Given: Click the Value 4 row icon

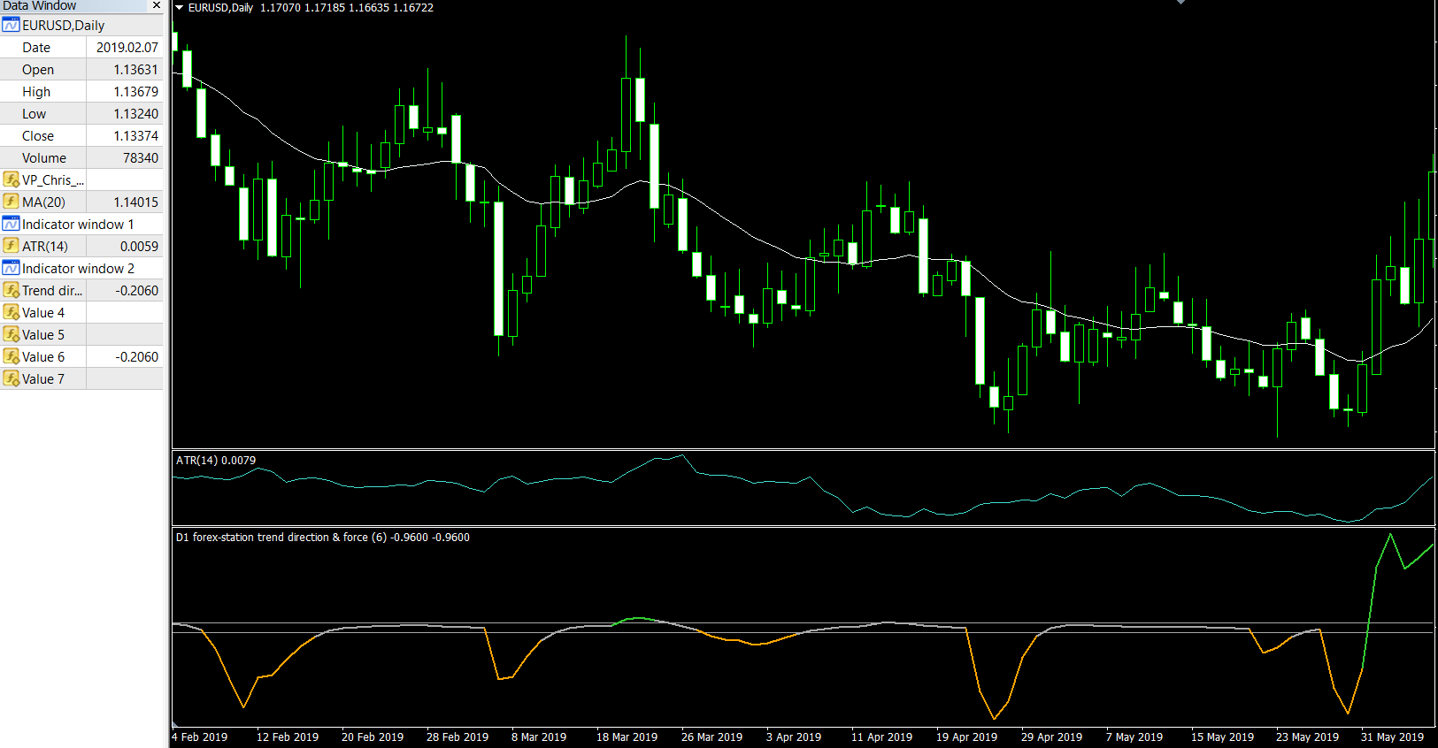Looking at the screenshot, I should pos(11,312).
